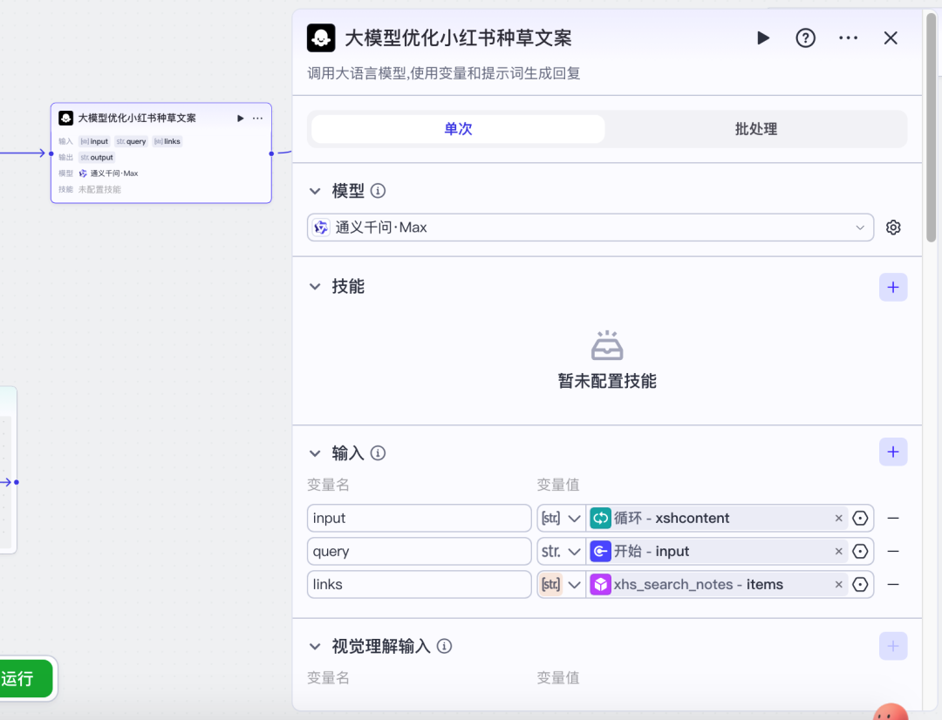Click the output tag on canvas node
Image resolution: width=942 pixels, height=720 pixels.
coord(97,157)
